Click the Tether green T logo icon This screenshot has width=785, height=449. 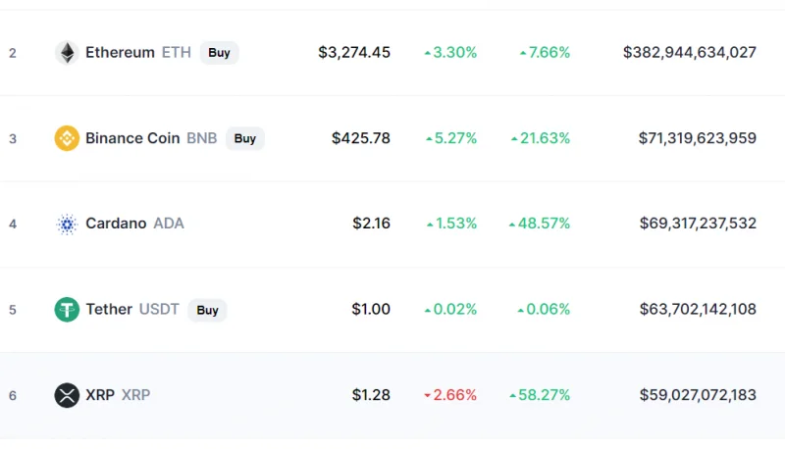[x=67, y=310]
